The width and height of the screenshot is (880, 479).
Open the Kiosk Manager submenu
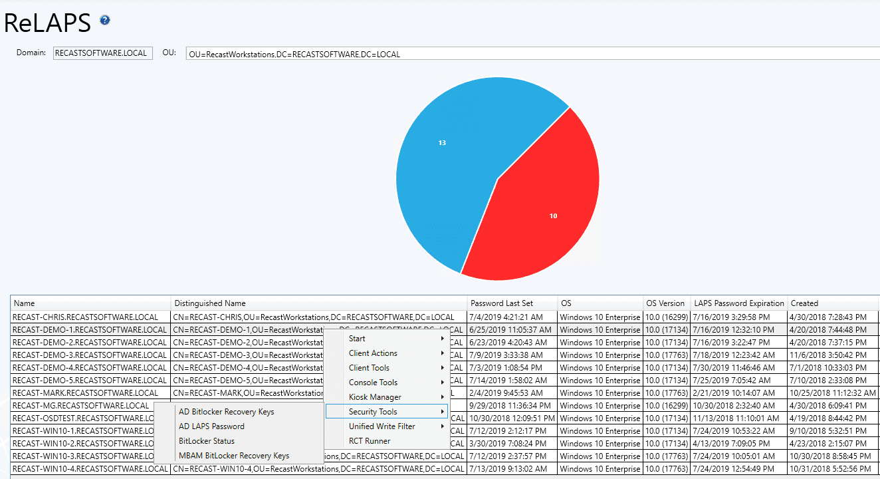coord(387,397)
